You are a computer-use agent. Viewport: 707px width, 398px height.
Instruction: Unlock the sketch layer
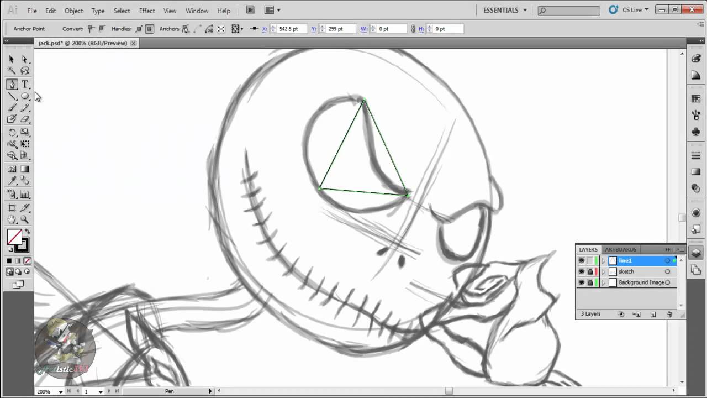(590, 271)
